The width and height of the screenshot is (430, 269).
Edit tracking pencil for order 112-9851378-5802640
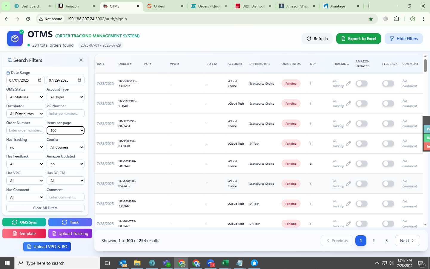[348, 163]
